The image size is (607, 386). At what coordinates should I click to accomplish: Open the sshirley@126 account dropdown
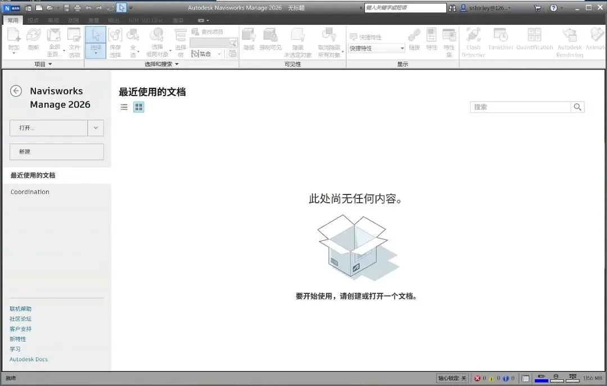point(509,8)
